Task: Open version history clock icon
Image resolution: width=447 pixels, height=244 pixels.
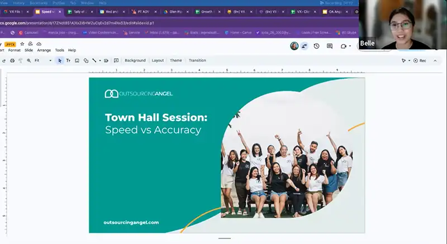Action: click(316, 46)
